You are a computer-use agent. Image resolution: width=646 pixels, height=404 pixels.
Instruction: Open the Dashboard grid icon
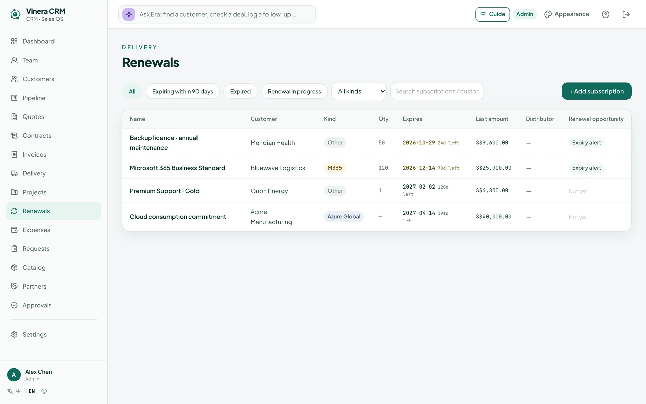tap(14, 41)
